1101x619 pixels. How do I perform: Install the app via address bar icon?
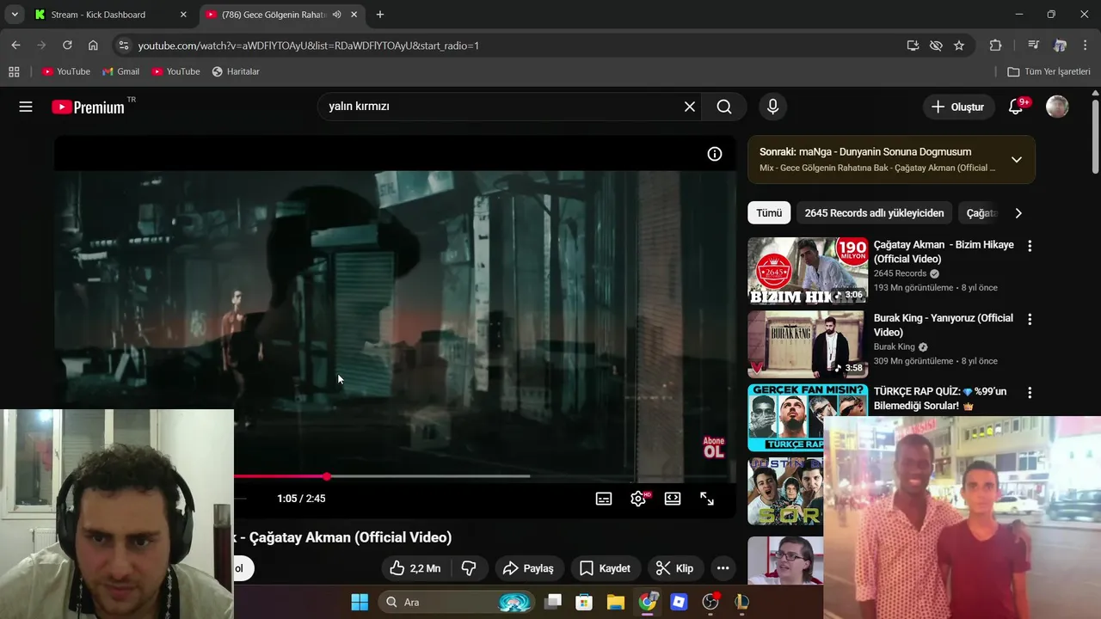point(913,46)
